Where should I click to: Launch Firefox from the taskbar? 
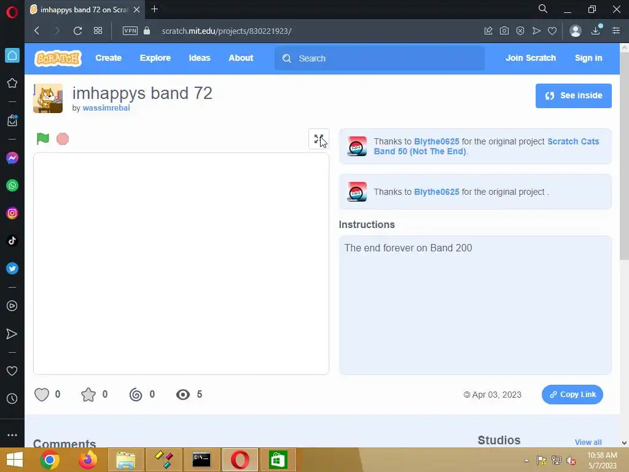click(87, 460)
